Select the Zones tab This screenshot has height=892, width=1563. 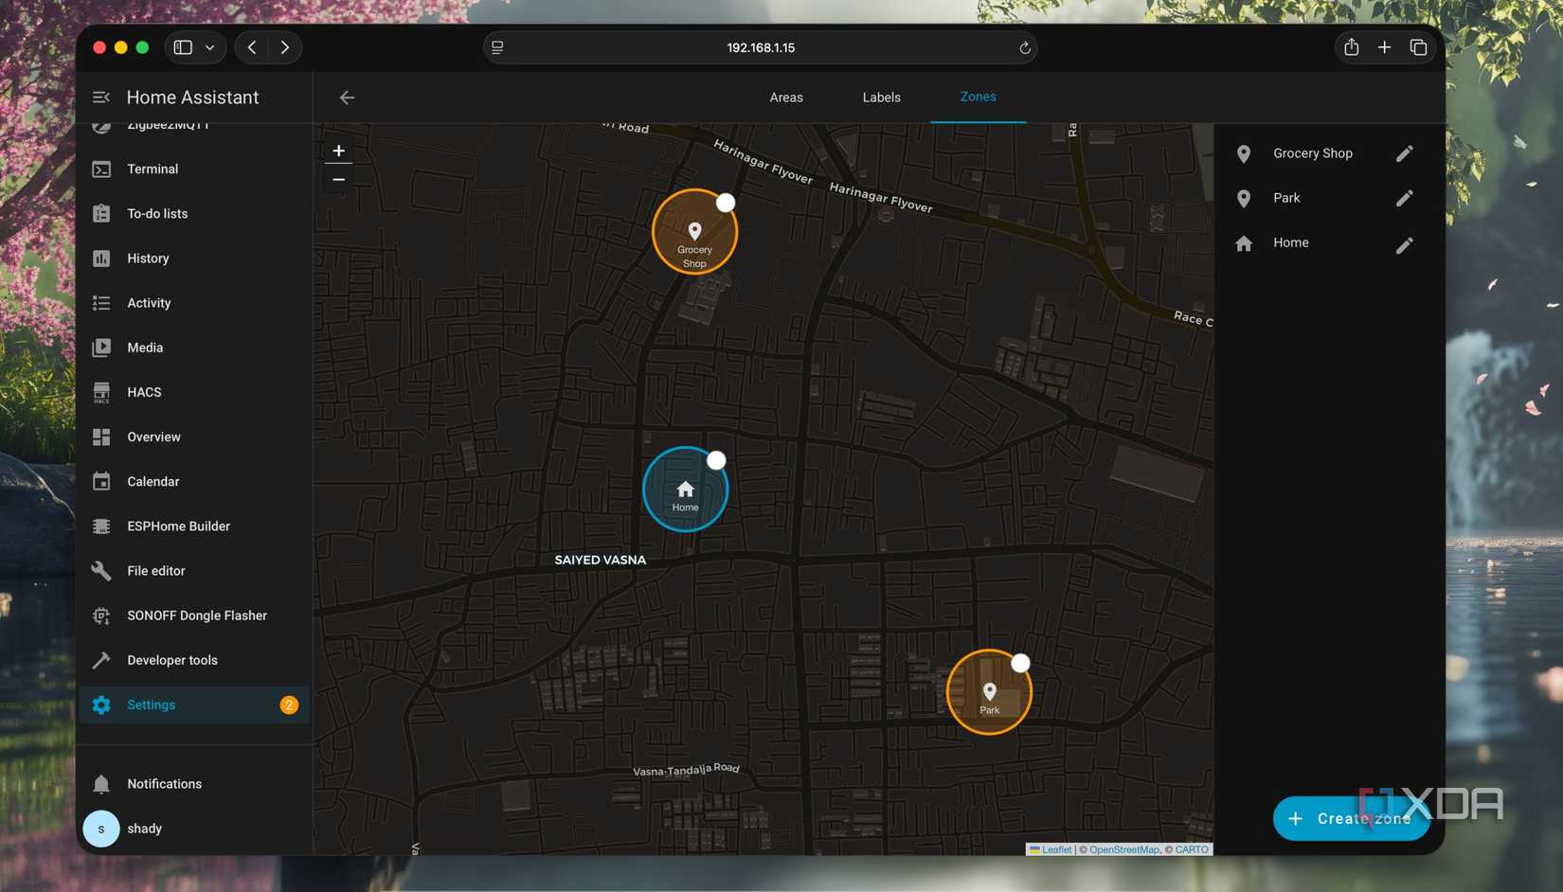[979, 97]
